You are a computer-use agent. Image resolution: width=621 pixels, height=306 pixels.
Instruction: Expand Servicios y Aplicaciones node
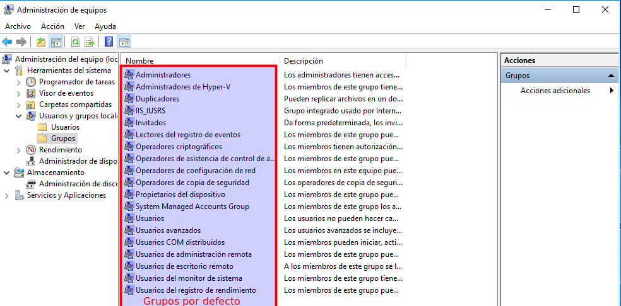7,195
